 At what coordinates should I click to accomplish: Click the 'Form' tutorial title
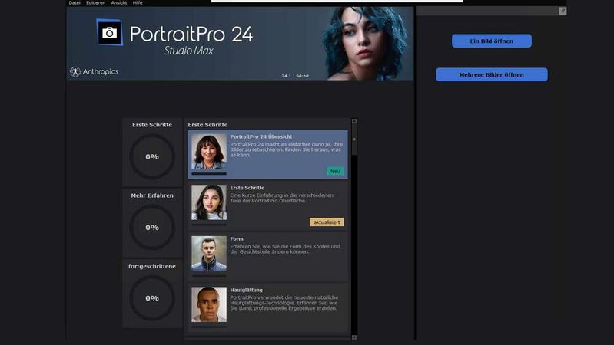[x=237, y=238]
